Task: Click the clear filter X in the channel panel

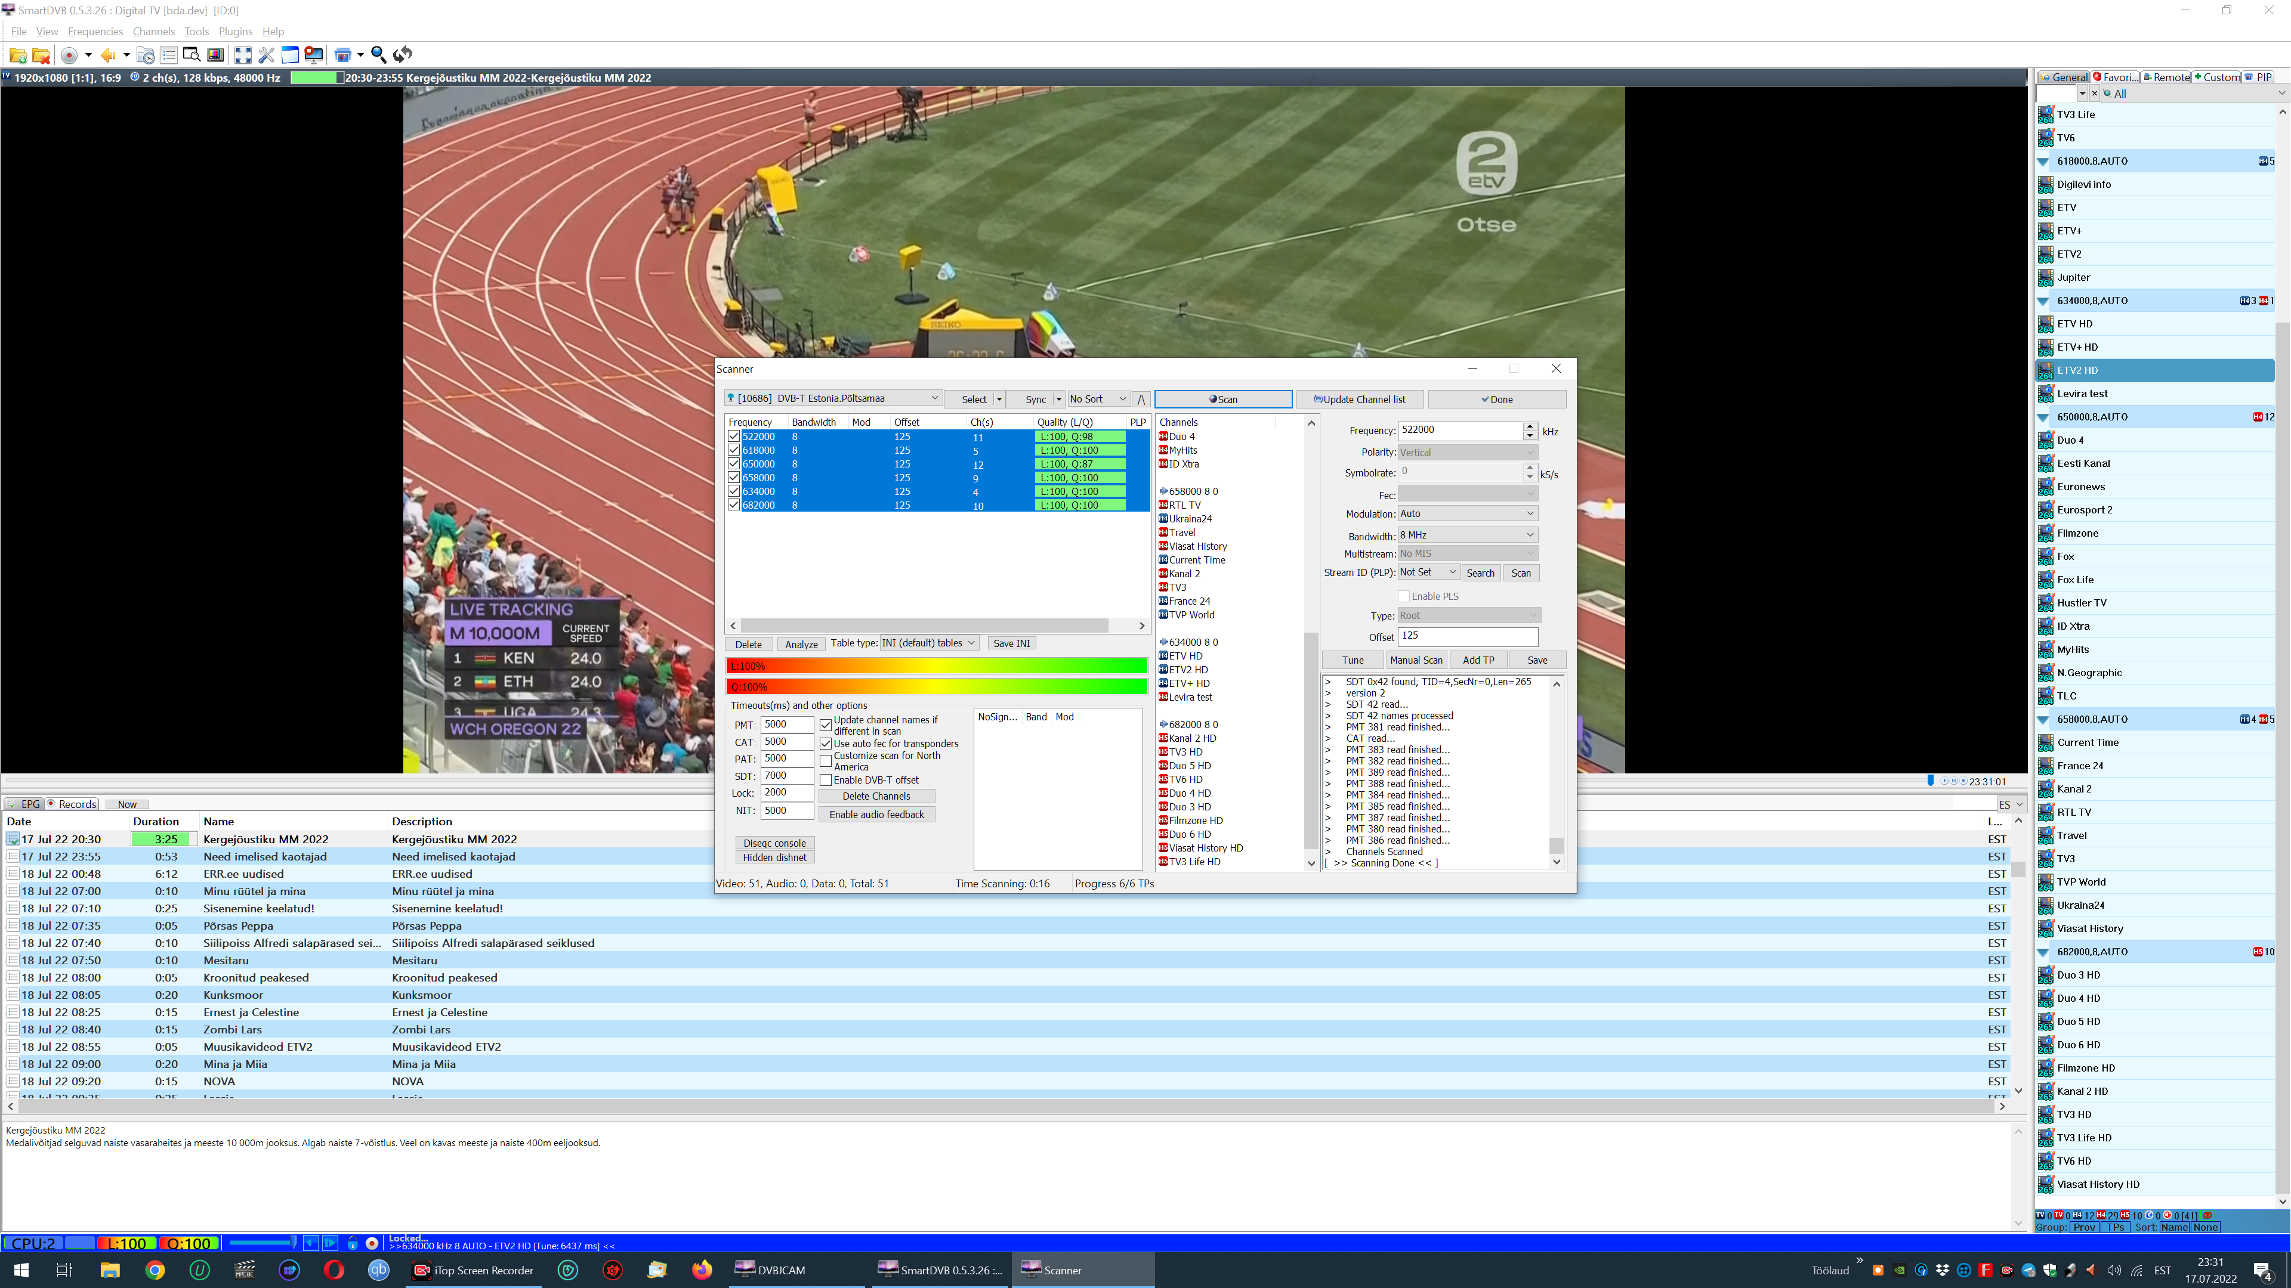Action: click(2095, 94)
